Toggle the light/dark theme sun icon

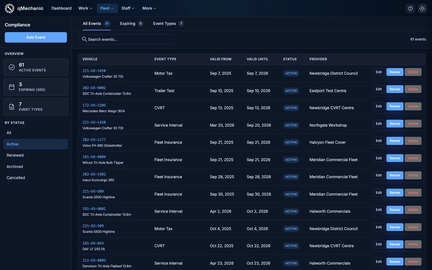tap(422, 8)
